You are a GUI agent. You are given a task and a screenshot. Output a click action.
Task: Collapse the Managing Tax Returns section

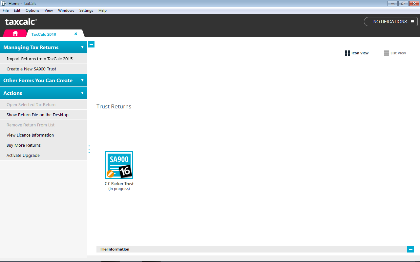(82, 47)
